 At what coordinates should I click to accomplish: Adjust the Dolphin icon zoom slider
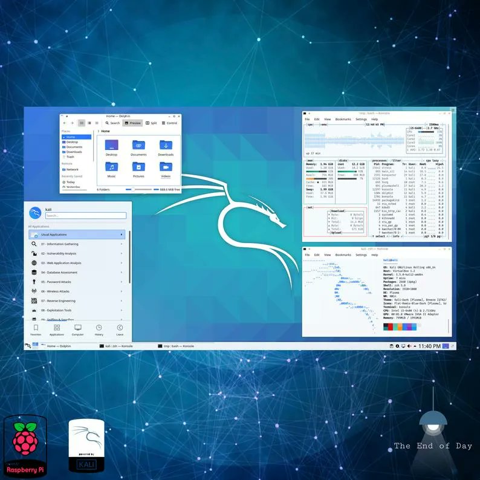(138, 189)
